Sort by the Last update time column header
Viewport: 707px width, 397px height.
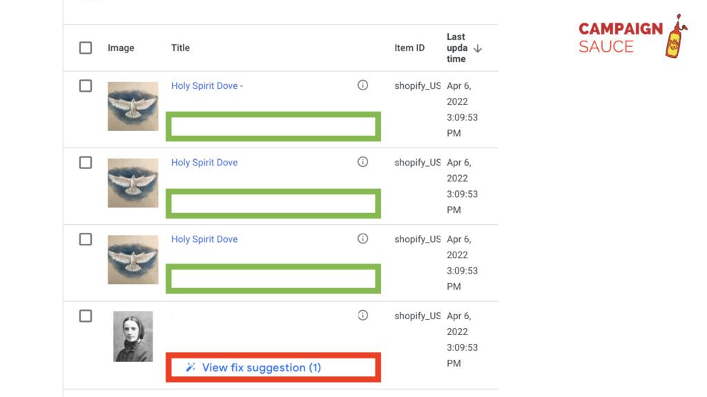point(457,48)
